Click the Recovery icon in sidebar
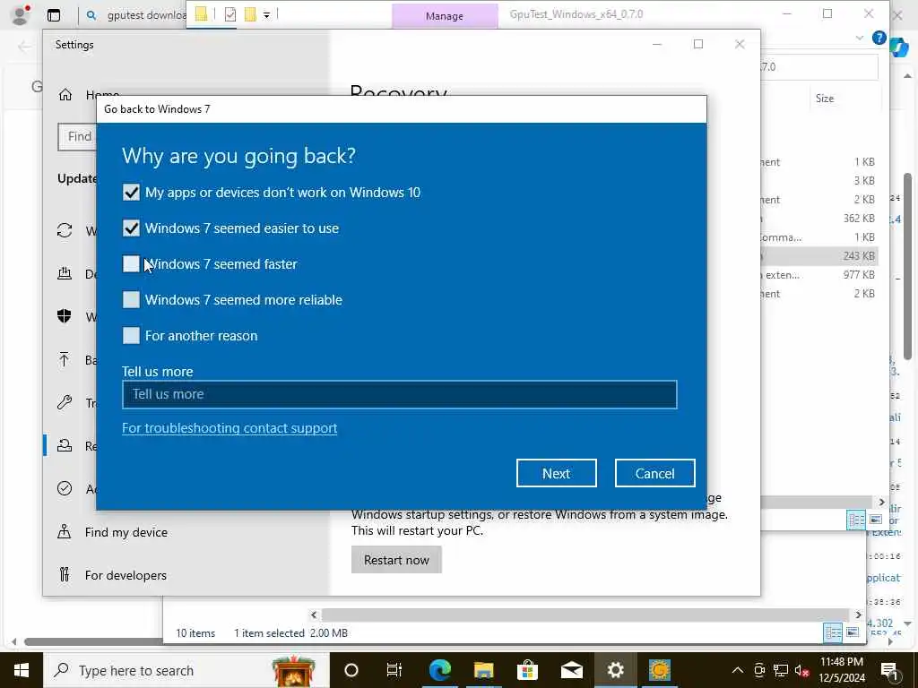 click(65, 446)
